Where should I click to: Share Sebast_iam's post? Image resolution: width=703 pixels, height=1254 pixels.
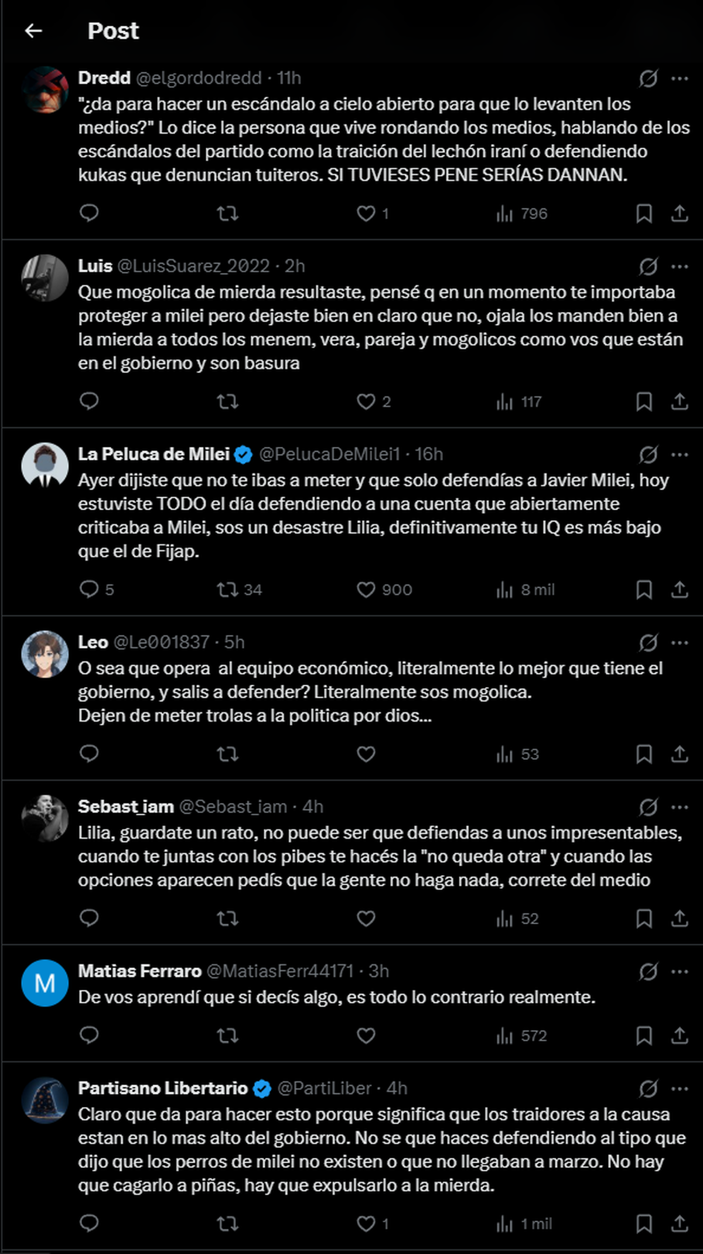tap(679, 918)
